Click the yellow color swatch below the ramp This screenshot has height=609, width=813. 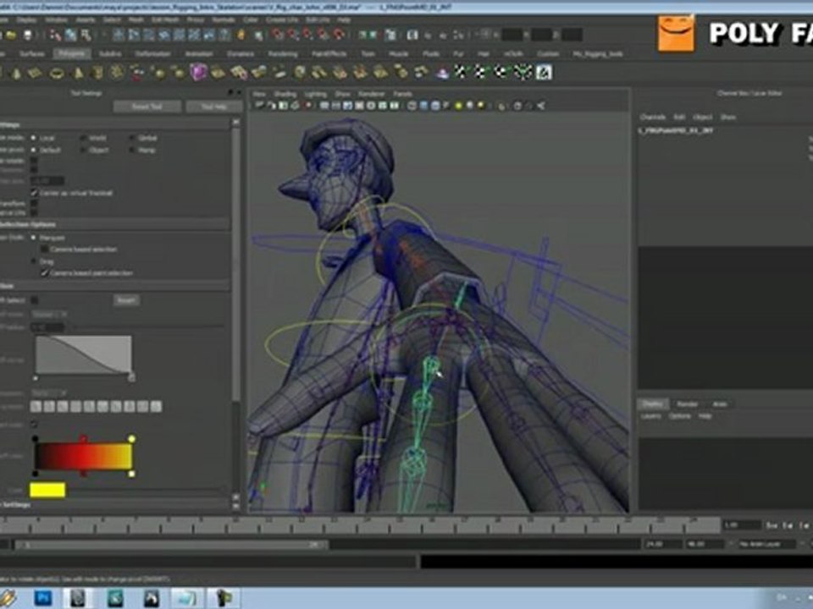click(47, 490)
